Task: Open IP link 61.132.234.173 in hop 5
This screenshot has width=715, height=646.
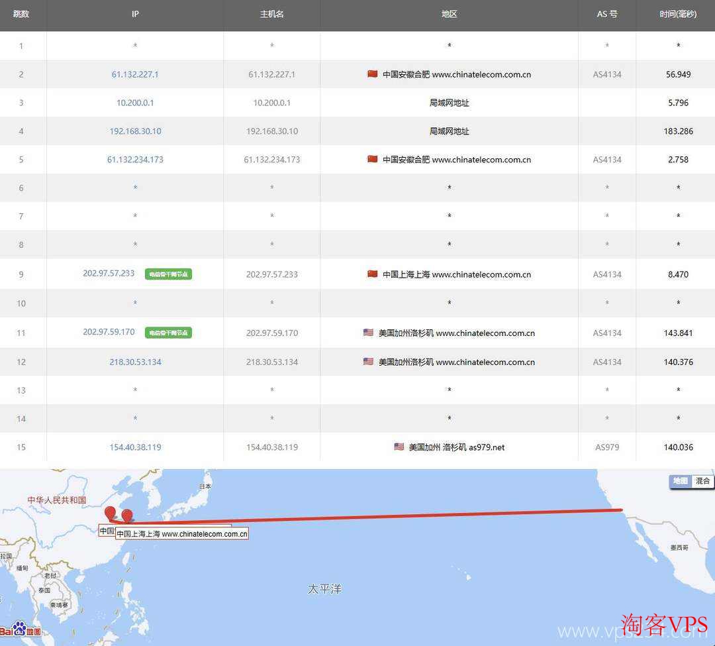Action: 135,159
